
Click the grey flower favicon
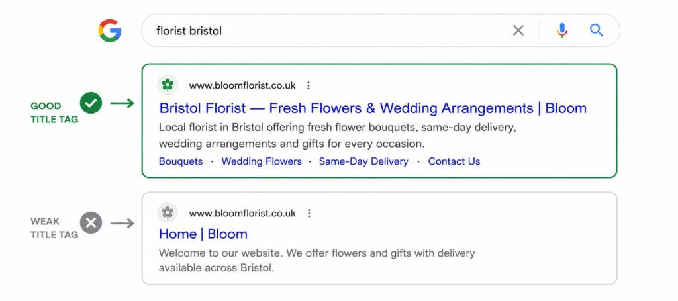pos(168,212)
